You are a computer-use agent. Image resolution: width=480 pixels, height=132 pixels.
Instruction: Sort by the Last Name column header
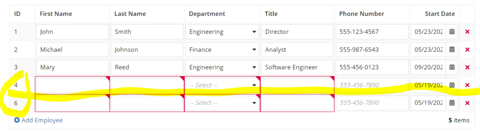(130, 14)
